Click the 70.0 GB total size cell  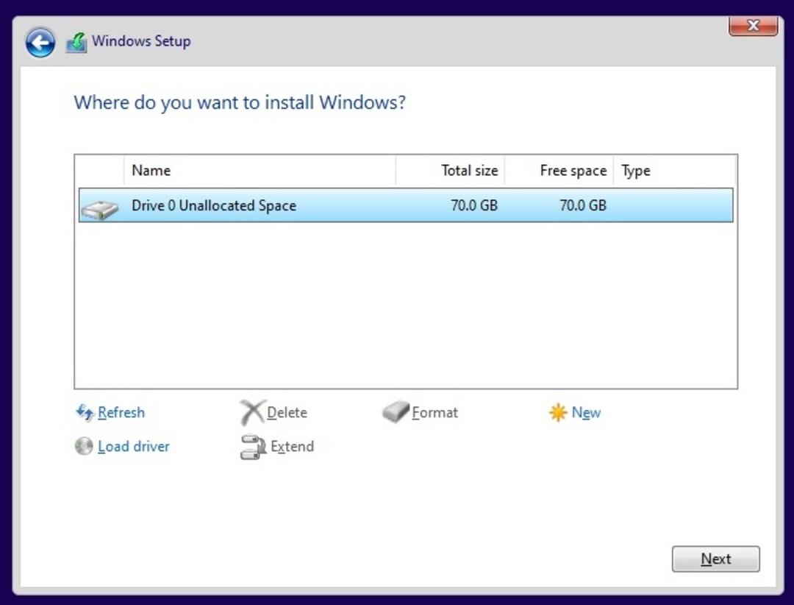click(x=474, y=205)
